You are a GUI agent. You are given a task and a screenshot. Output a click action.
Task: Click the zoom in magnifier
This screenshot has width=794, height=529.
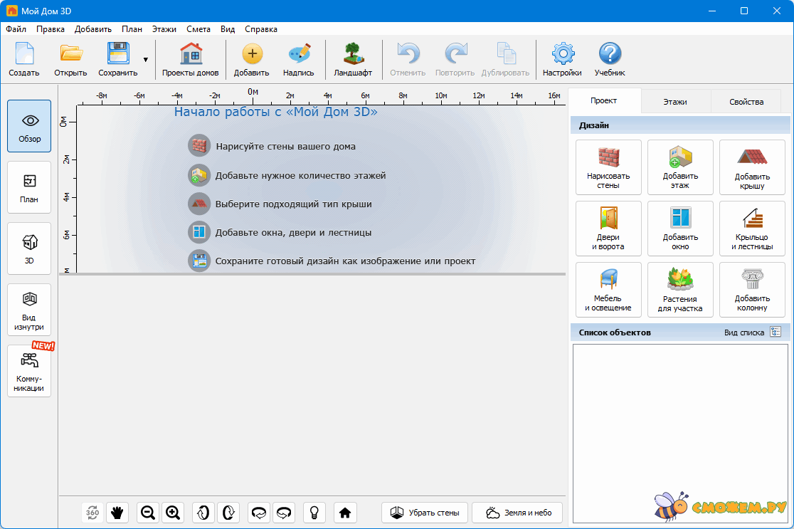click(x=173, y=513)
